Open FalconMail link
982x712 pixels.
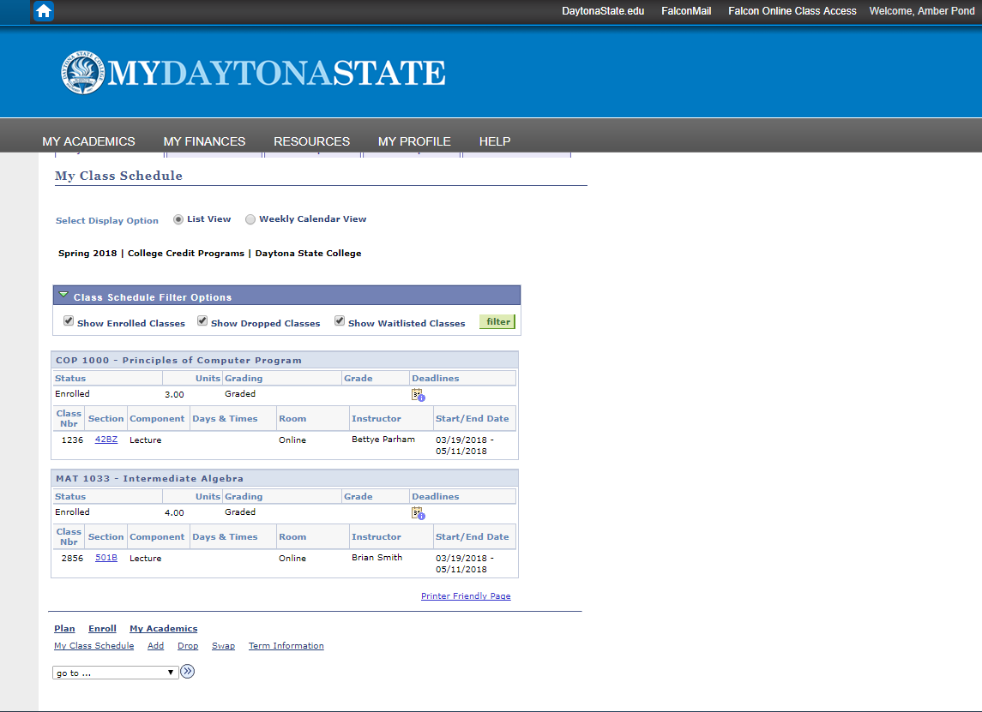tap(686, 10)
